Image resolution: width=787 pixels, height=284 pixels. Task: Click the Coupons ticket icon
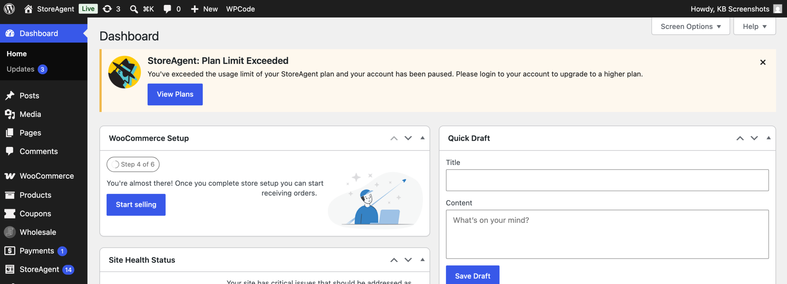tap(10, 213)
